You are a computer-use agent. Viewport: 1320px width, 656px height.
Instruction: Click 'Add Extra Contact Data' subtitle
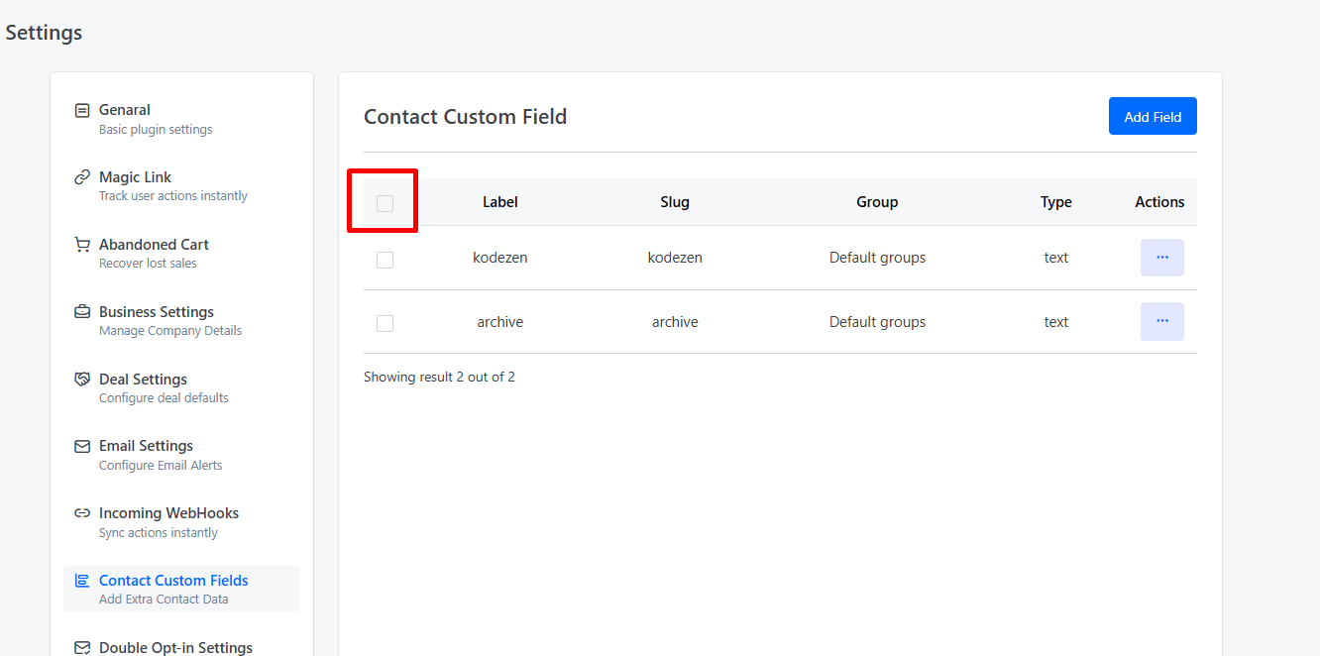(x=164, y=600)
